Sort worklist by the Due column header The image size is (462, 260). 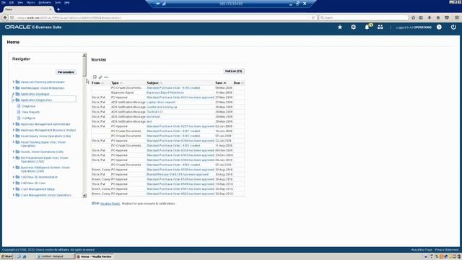point(237,83)
